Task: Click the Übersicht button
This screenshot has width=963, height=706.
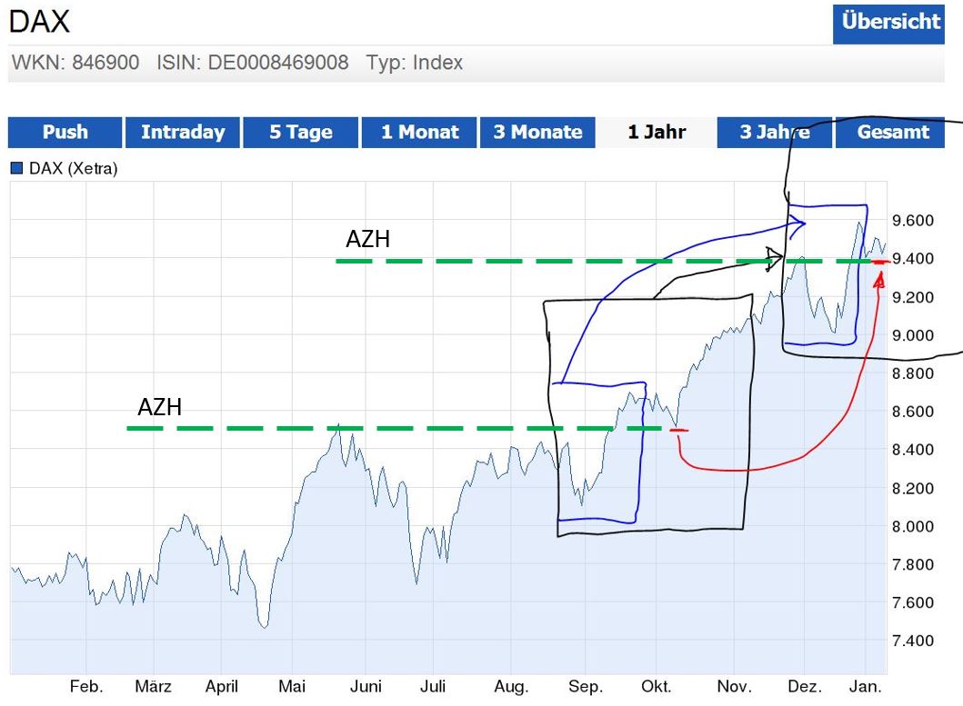Action: (x=888, y=24)
